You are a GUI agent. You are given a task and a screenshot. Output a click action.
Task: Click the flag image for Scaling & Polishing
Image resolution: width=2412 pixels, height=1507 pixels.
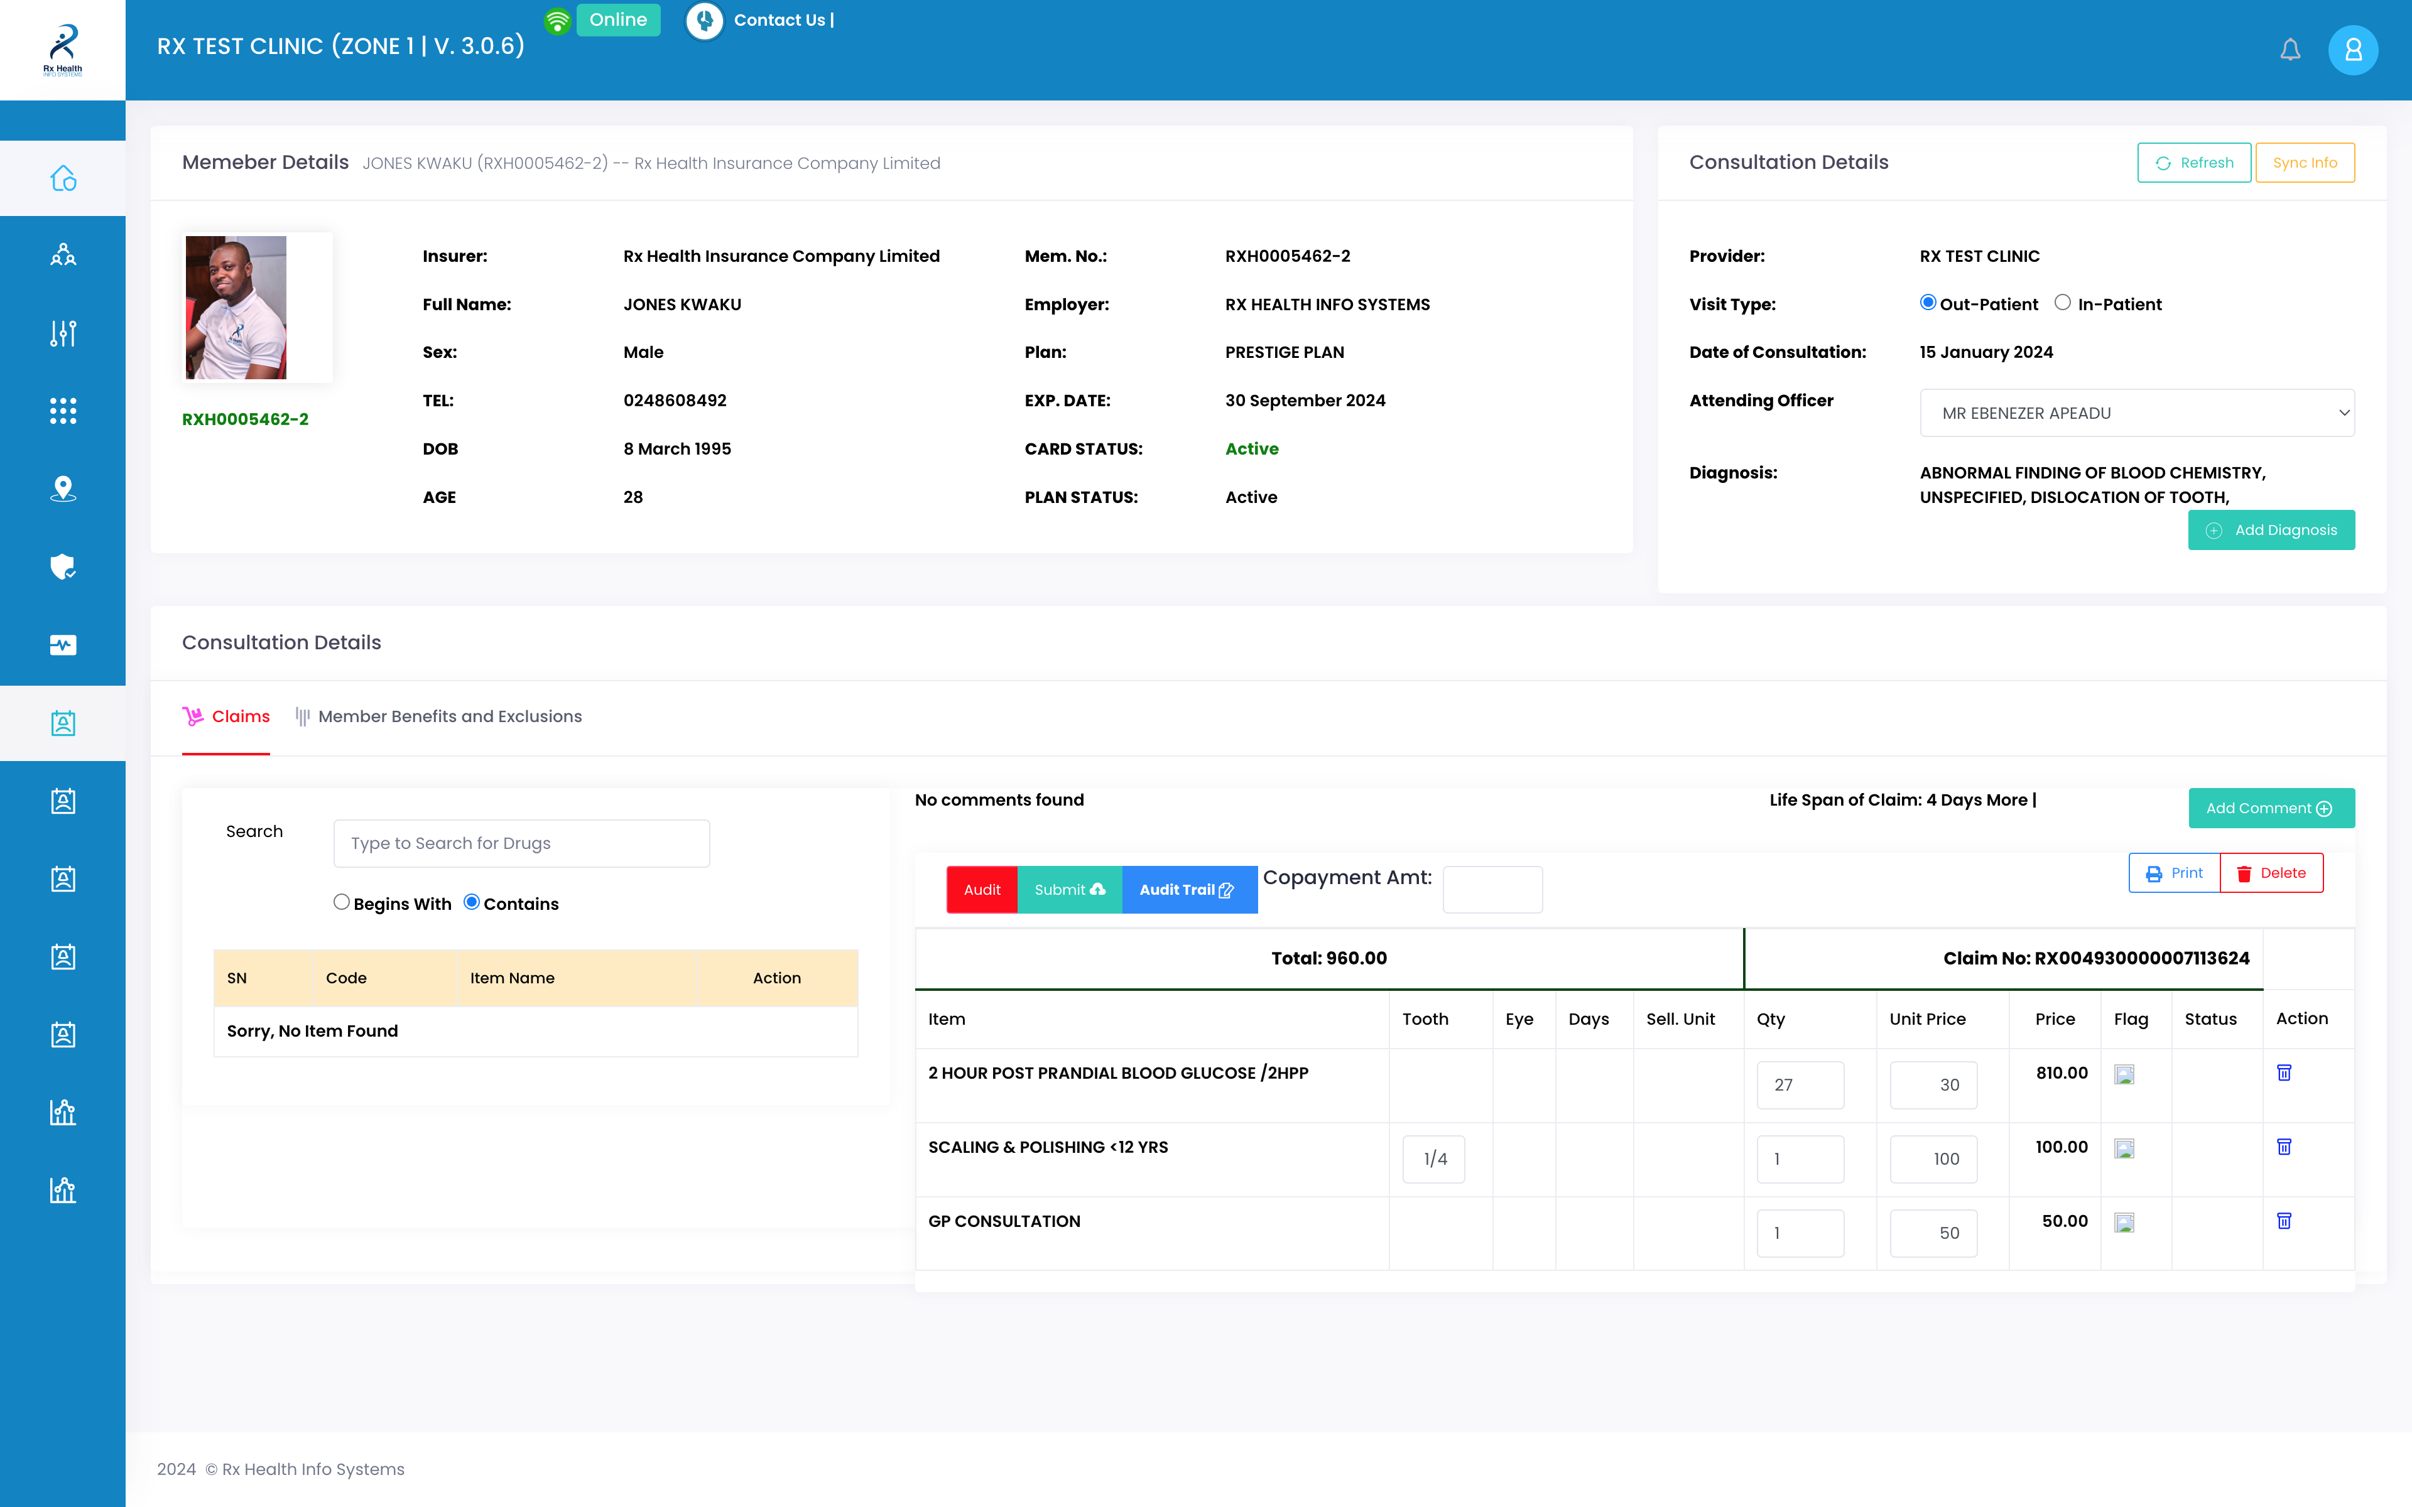pyautogui.click(x=2124, y=1149)
